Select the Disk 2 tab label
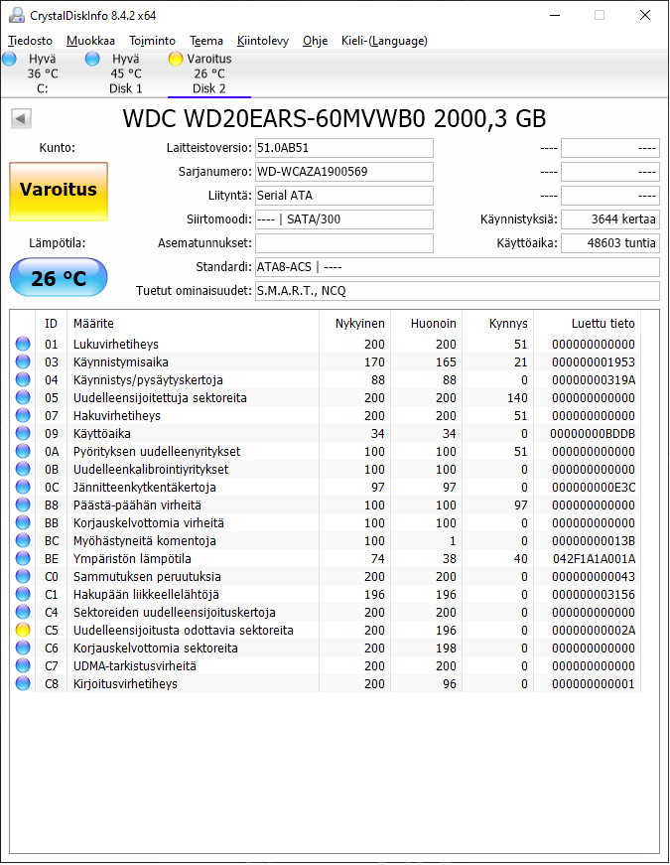The width and height of the screenshot is (670, 865). point(209,88)
